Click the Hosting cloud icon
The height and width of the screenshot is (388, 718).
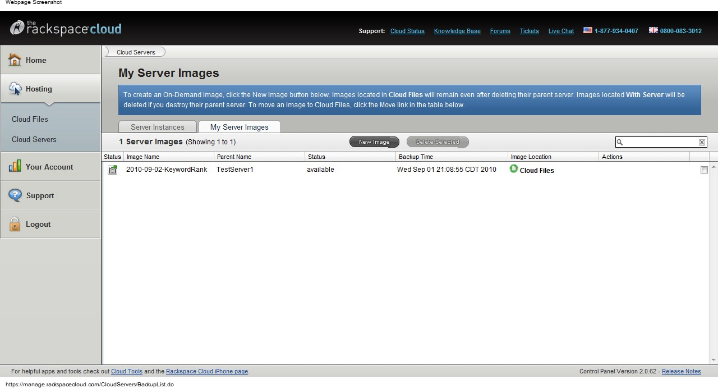point(15,88)
